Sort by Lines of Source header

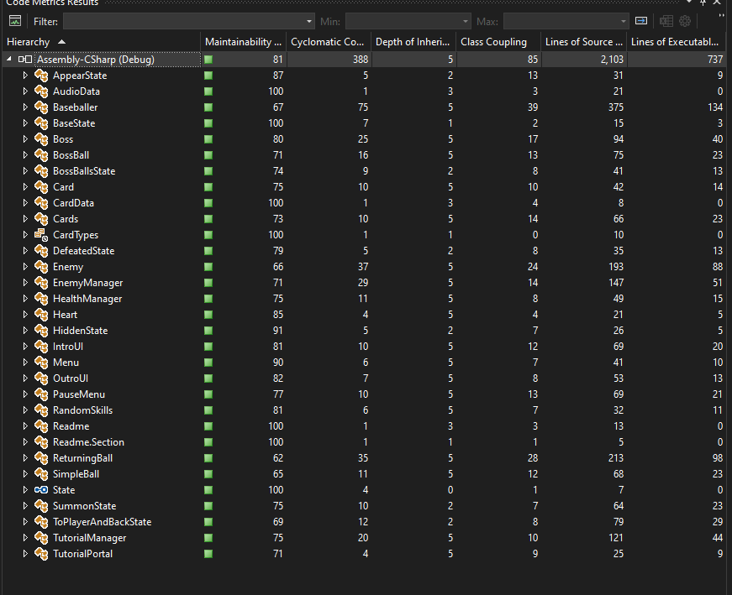(583, 42)
